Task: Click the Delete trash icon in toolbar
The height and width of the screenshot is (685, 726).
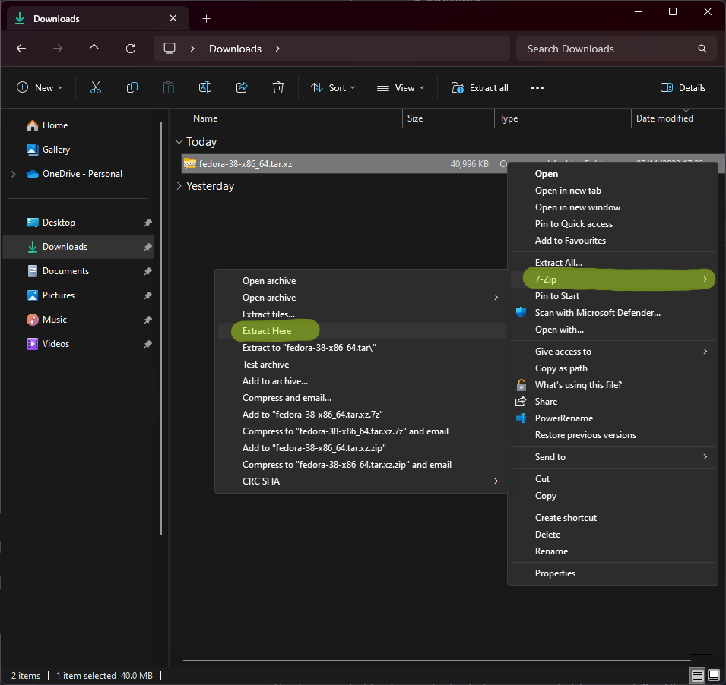Action: point(278,88)
